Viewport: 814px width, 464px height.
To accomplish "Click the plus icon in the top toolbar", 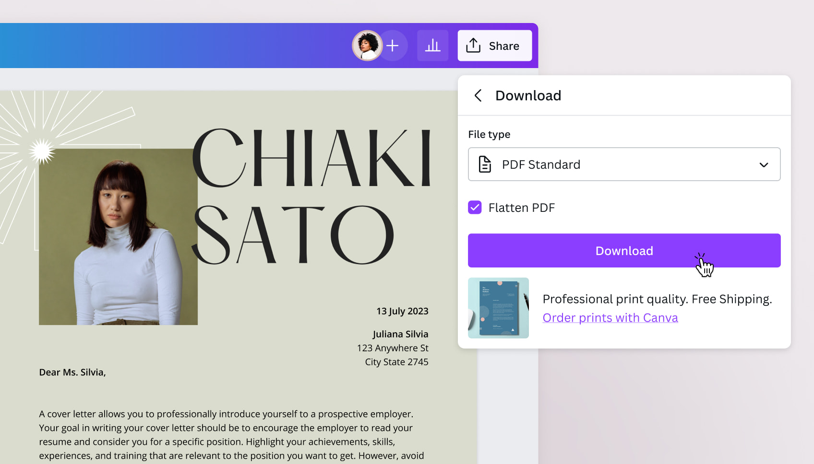I will pyautogui.click(x=393, y=45).
